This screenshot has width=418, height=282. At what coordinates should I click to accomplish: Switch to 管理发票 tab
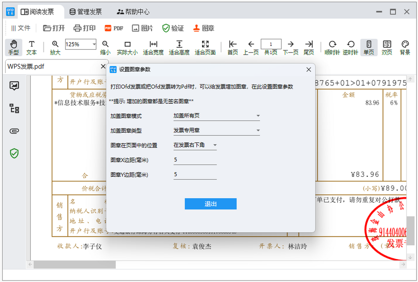tap(86, 12)
